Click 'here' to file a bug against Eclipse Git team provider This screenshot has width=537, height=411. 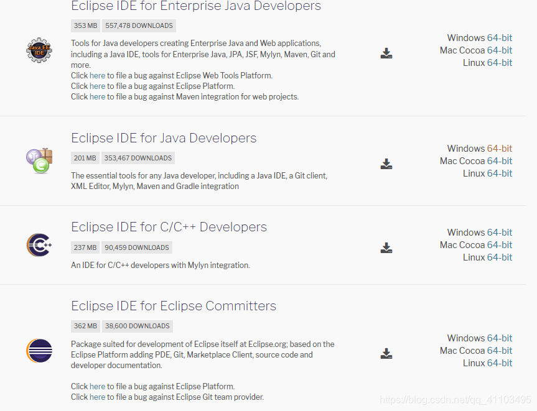[x=97, y=397]
